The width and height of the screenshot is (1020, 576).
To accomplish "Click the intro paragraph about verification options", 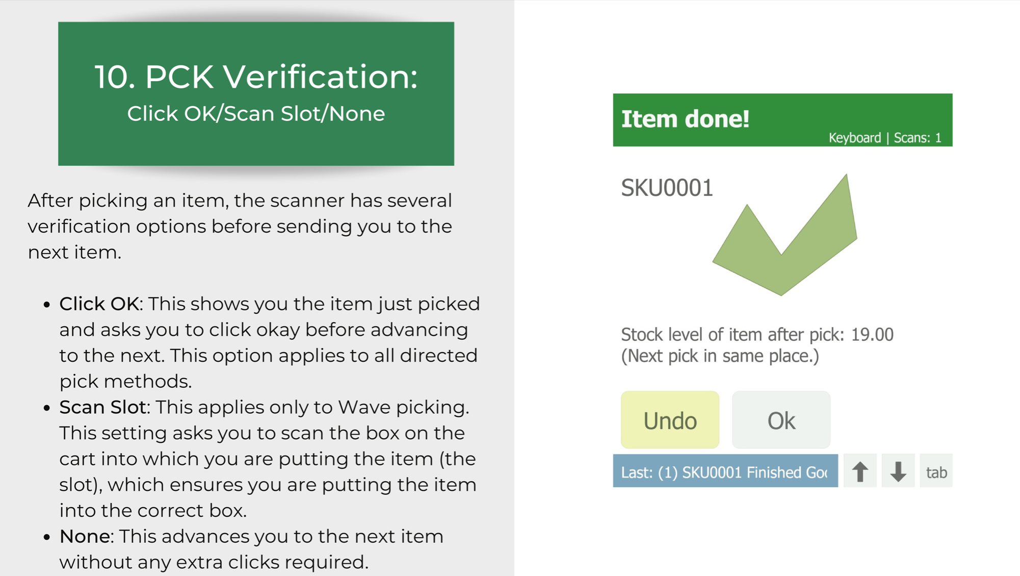I will [240, 226].
